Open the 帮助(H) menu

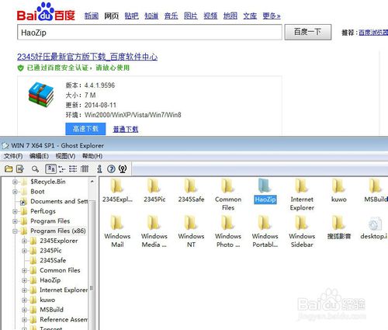(92, 156)
